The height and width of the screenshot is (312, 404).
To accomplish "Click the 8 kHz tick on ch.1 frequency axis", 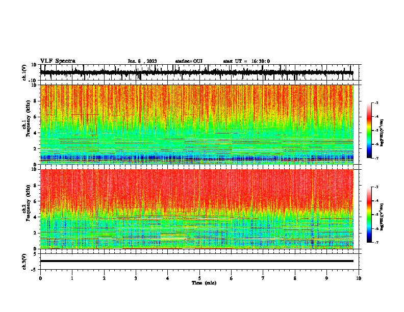I will click(35, 101).
